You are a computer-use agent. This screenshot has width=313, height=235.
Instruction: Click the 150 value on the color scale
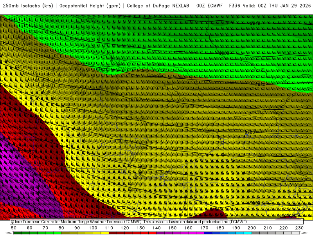pyautogui.click(x=173, y=228)
